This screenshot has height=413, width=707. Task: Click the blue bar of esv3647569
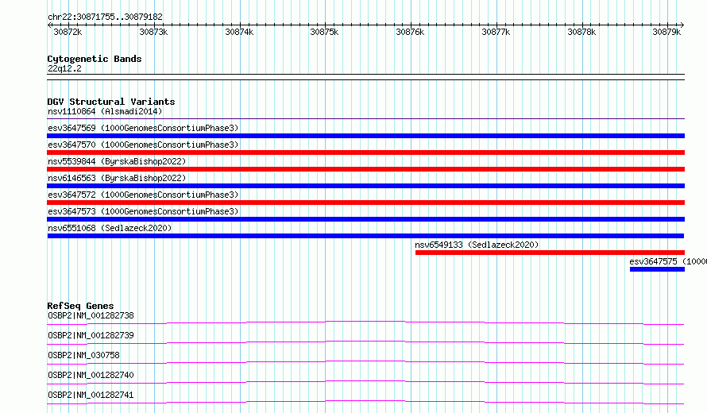click(x=365, y=136)
